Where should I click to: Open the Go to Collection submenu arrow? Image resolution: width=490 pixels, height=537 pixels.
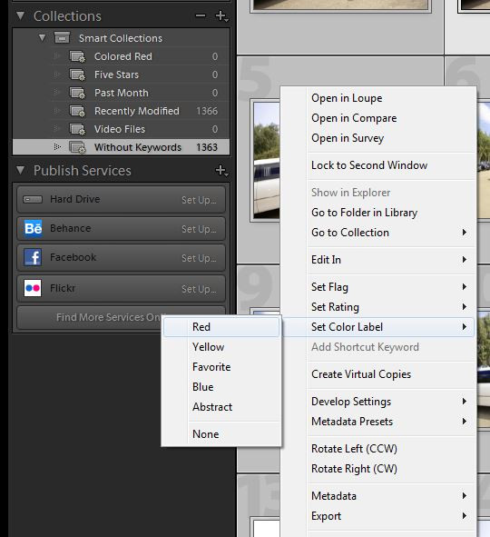(465, 233)
